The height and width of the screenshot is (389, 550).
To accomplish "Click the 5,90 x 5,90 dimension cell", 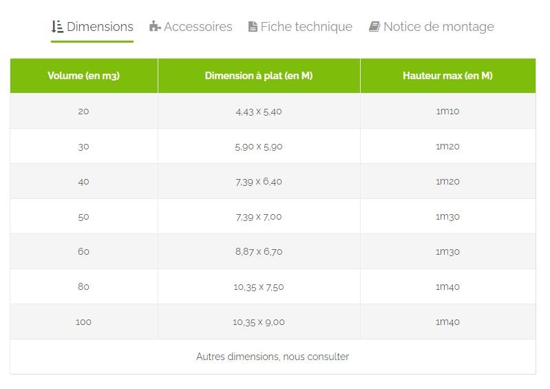I will 259,146.
